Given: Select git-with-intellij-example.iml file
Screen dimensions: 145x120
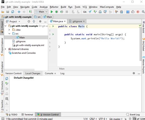Looking at the screenshot, I should (28, 45).
